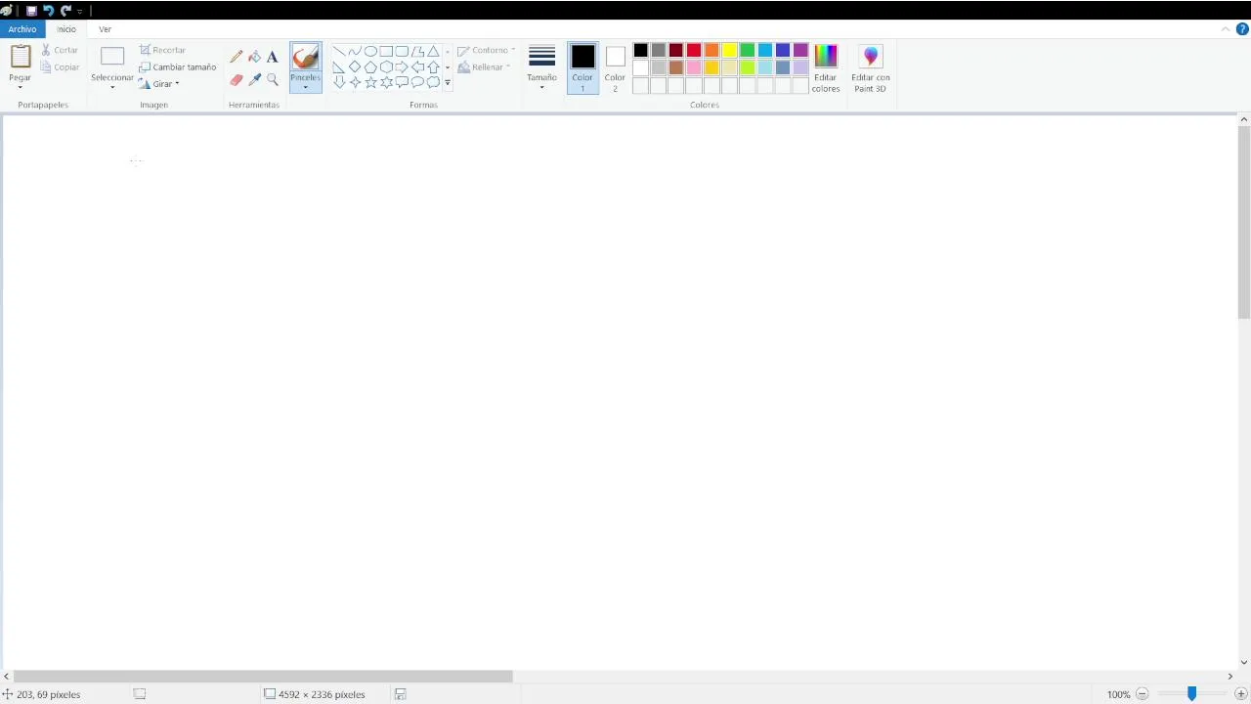Image resolution: width=1251 pixels, height=704 pixels.
Task: Click the Pinceles brush icon
Action: tap(305, 58)
